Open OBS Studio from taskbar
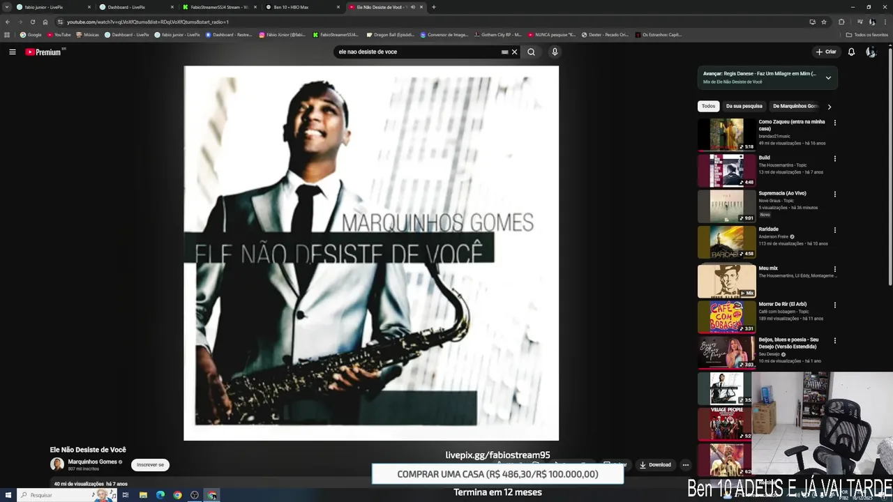This screenshot has width=893, height=502. tap(195, 495)
